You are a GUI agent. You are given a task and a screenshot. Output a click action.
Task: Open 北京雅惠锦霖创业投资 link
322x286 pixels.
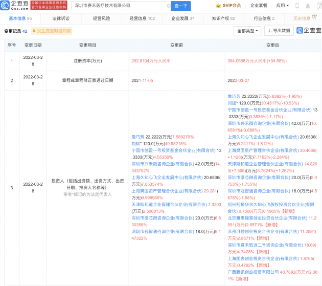point(267,218)
